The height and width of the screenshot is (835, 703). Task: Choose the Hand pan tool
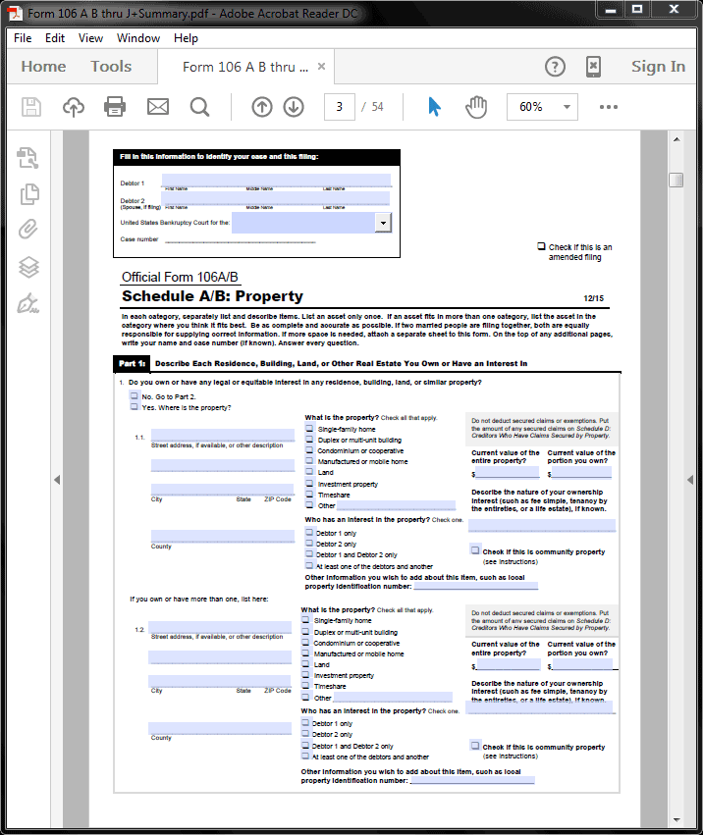(x=476, y=107)
